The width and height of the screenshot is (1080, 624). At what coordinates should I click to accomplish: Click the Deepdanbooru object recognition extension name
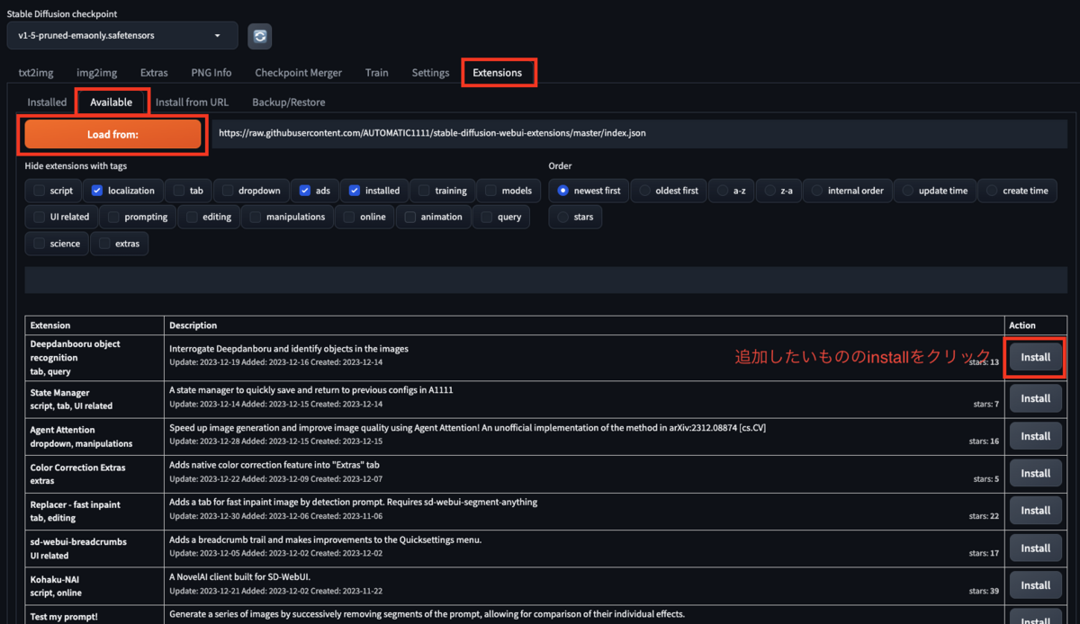point(75,351)
